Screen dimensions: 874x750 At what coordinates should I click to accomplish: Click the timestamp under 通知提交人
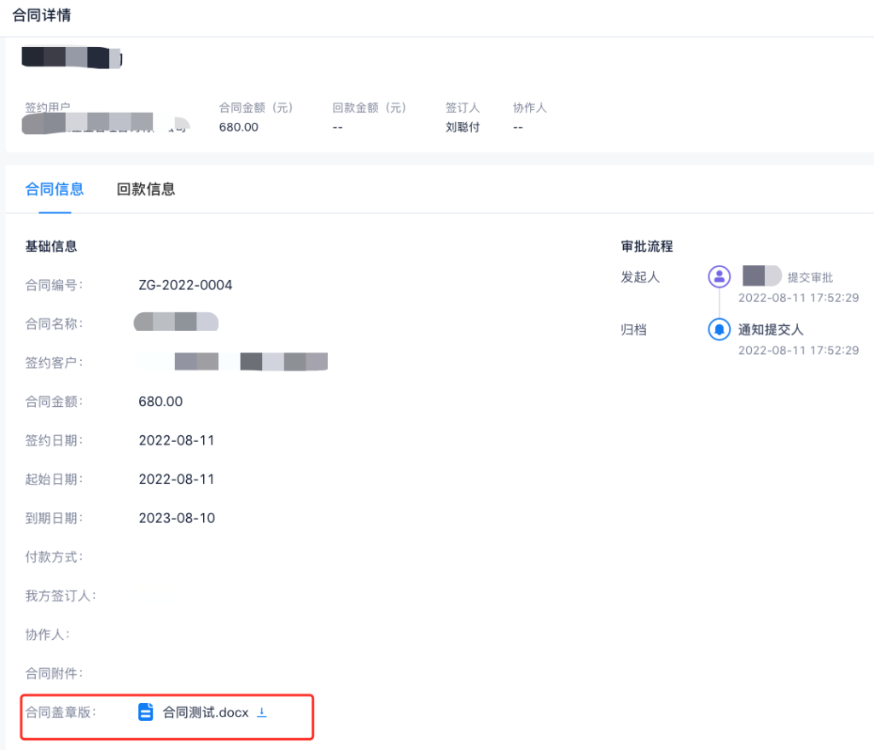(798, 350)
